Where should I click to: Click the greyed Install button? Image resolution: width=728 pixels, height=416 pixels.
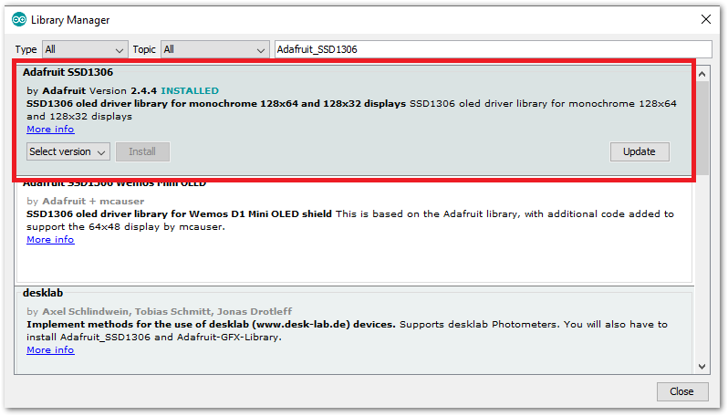[x=142, y=151]
